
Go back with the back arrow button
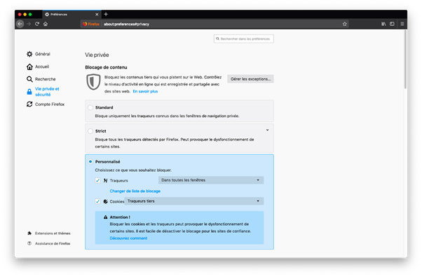coord(20,24)
